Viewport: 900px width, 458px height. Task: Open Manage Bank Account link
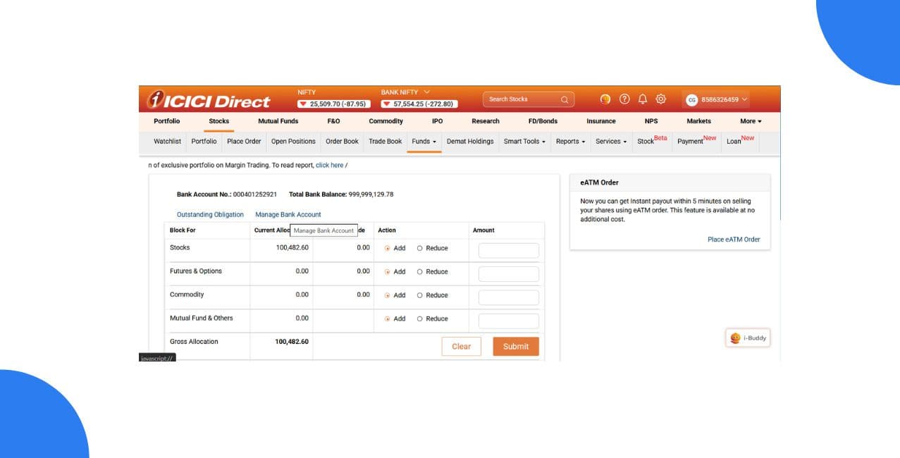tap(288, 215)
